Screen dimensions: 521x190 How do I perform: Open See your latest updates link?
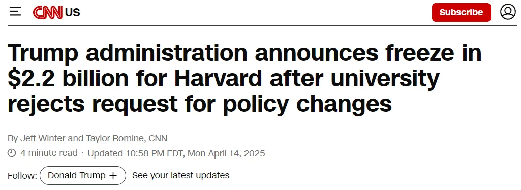(x=181, y=175)
